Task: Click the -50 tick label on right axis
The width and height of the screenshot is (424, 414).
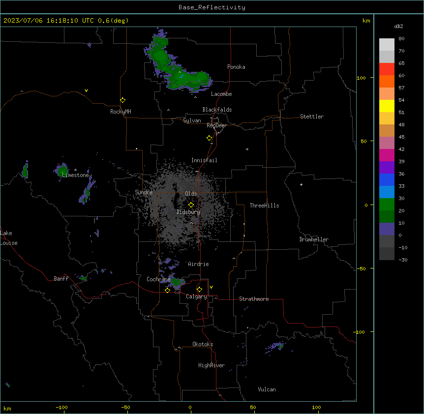Action: [361, 268]
